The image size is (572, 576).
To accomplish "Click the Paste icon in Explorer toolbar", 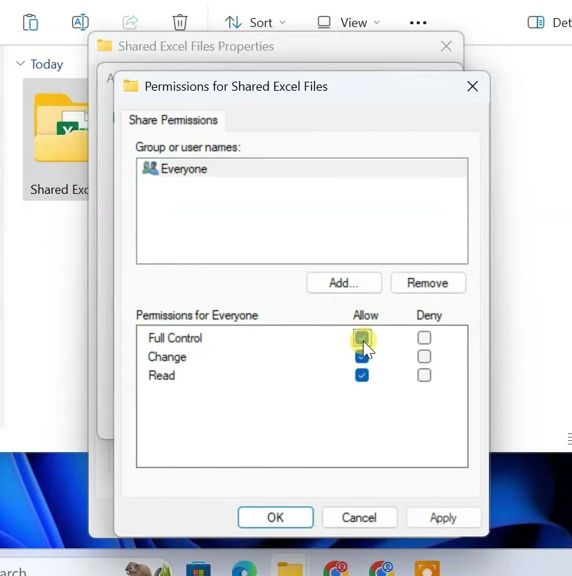I will pyautogui.click(x=30, y=22).
